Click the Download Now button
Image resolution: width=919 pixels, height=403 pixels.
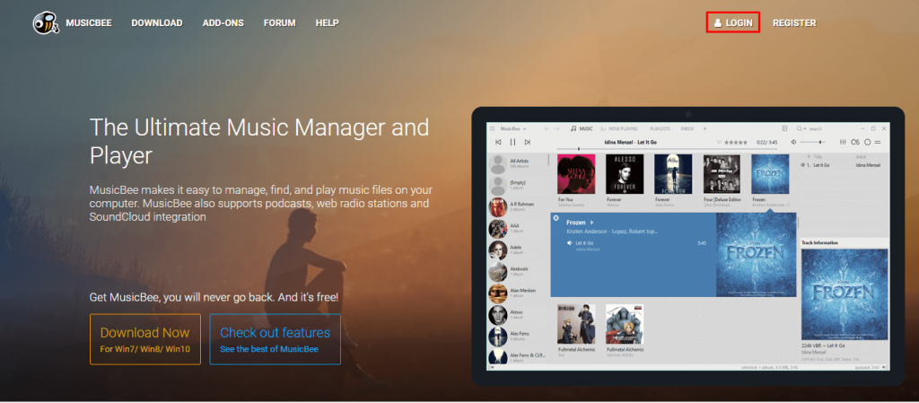145,339
